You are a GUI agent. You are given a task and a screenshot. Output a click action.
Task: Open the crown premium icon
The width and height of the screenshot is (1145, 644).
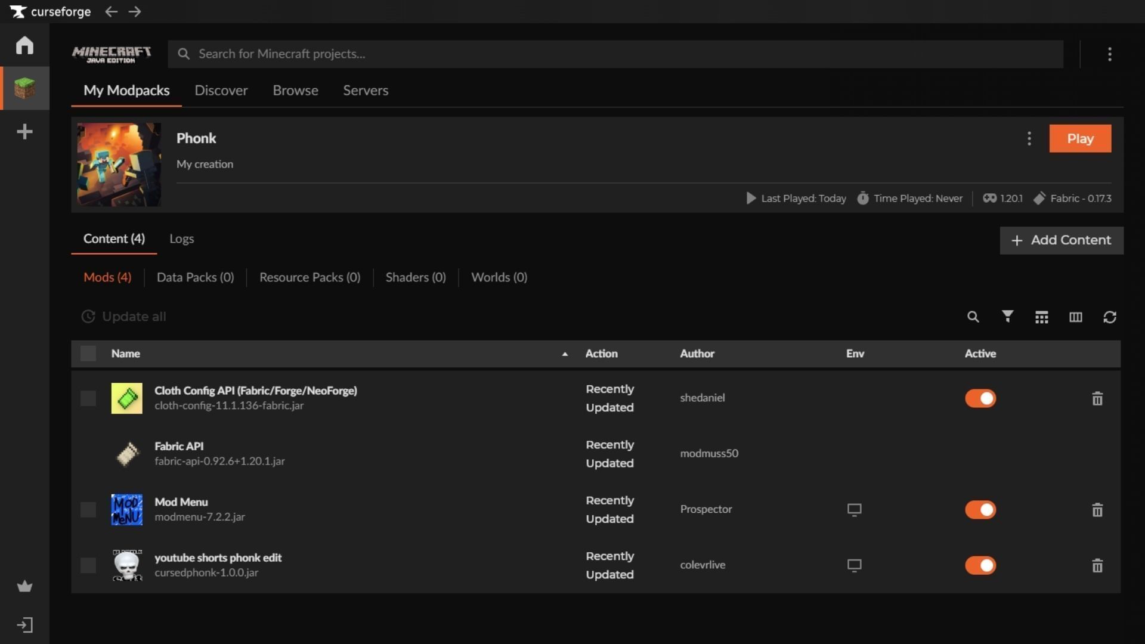24,586
